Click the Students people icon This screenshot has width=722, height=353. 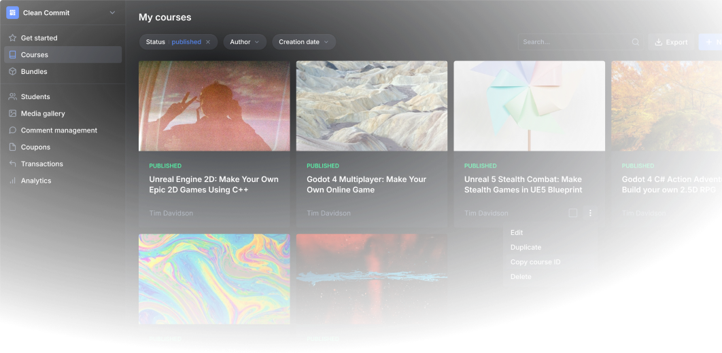coord(13,97)
